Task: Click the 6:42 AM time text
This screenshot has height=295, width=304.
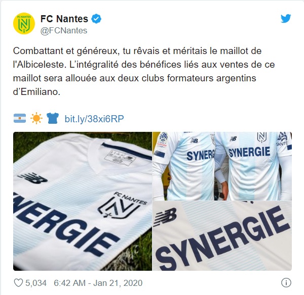Action: pyautogui.click(x=69, y=283)
